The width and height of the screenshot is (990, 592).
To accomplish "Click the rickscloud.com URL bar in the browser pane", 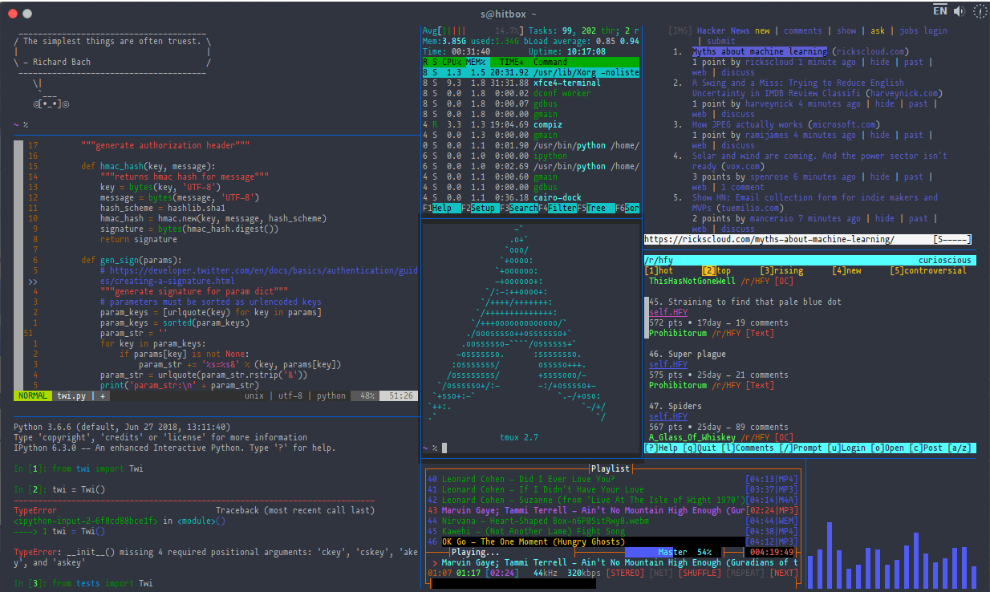I will (x=809, y=239).
